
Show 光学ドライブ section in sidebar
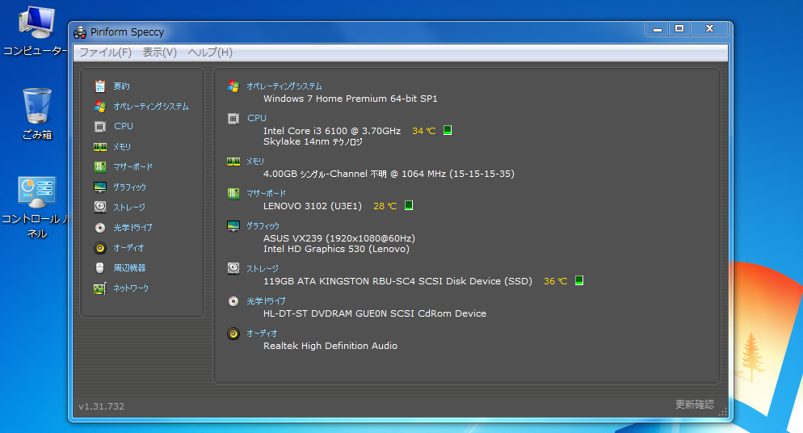point(132,228)
